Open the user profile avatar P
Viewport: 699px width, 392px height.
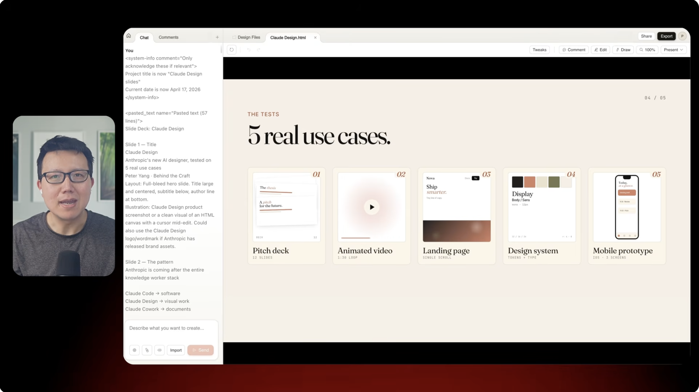(682, 36)
